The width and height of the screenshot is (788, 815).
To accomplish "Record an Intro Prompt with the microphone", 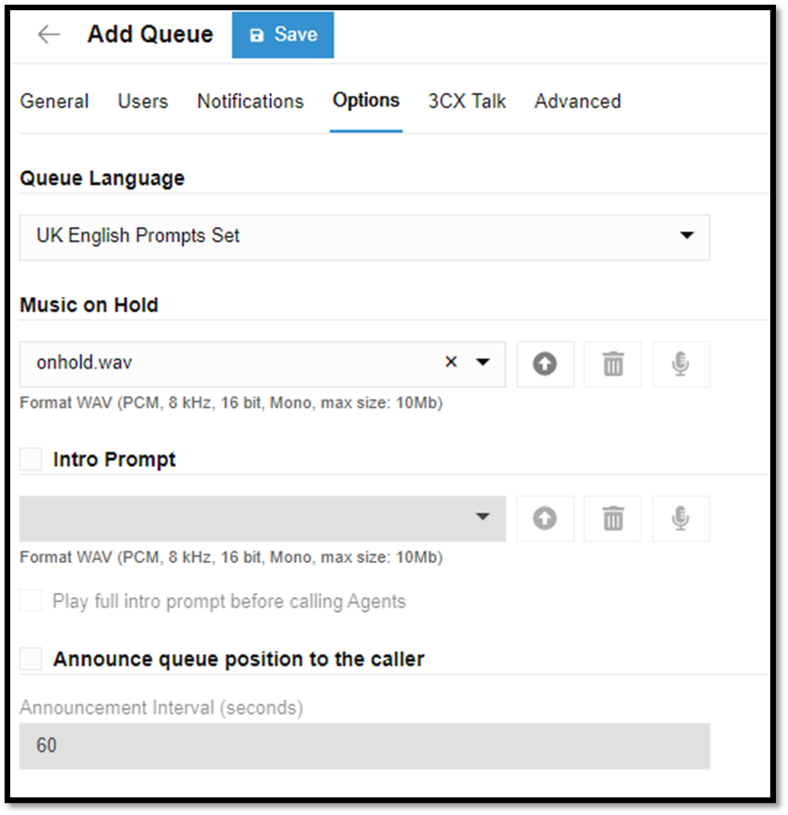I will (681, 518).
